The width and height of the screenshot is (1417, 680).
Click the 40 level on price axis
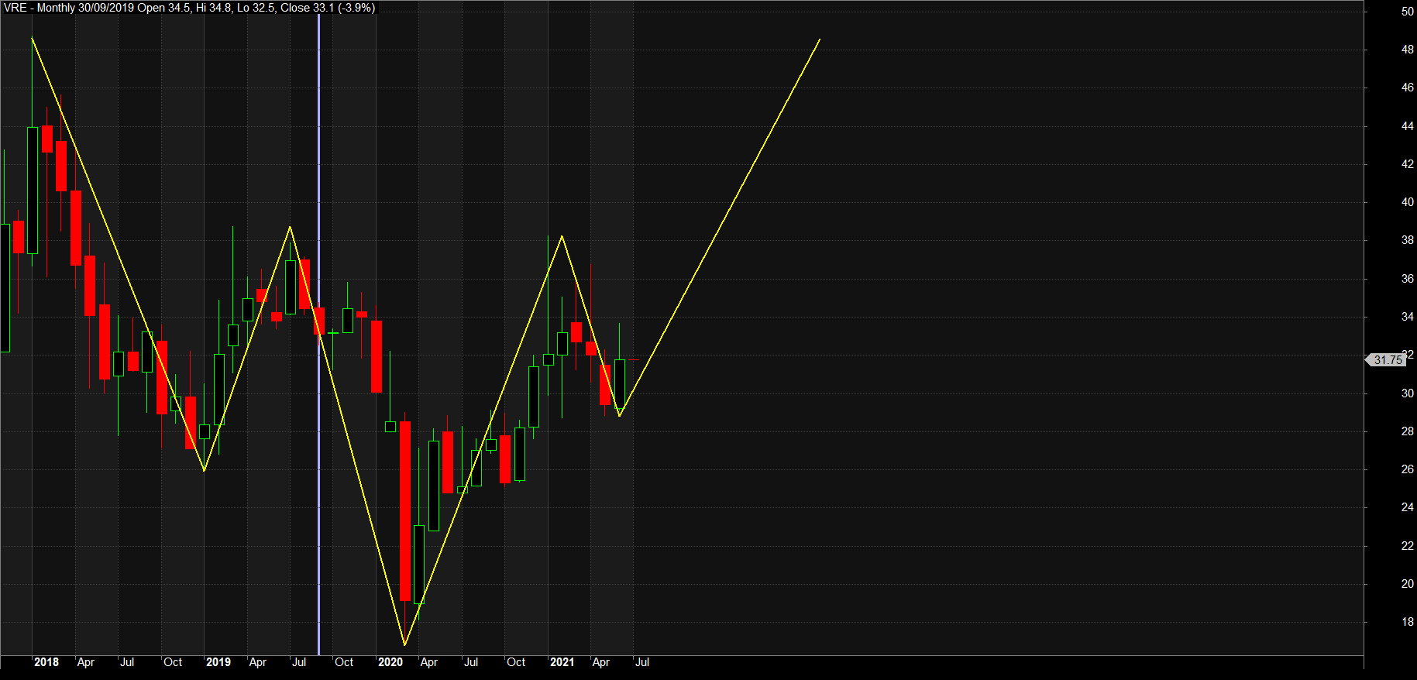[x=1407, y=202]
